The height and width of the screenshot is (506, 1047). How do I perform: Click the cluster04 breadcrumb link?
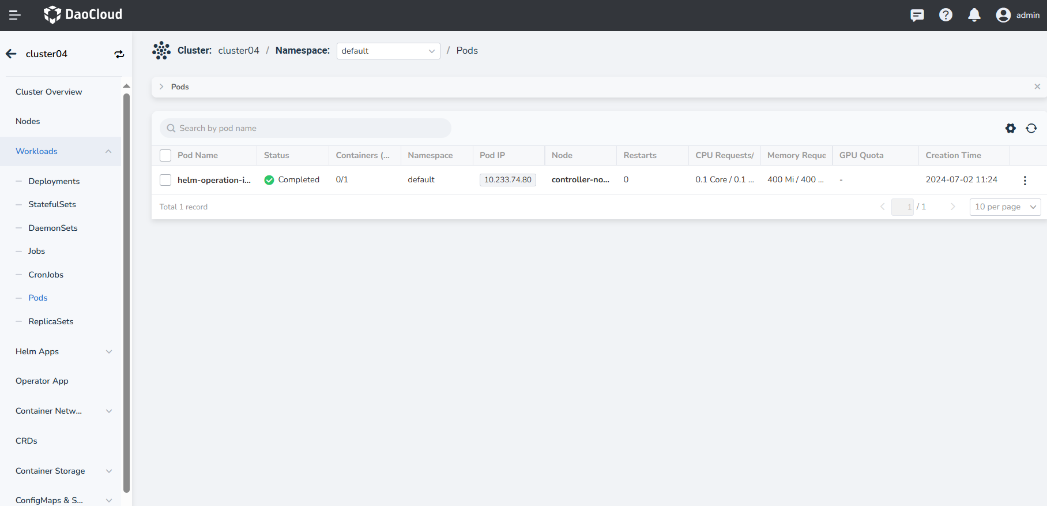pyautogui.click(x=239, y=51)
